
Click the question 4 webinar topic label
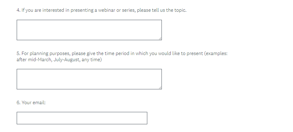coord(101,10)
